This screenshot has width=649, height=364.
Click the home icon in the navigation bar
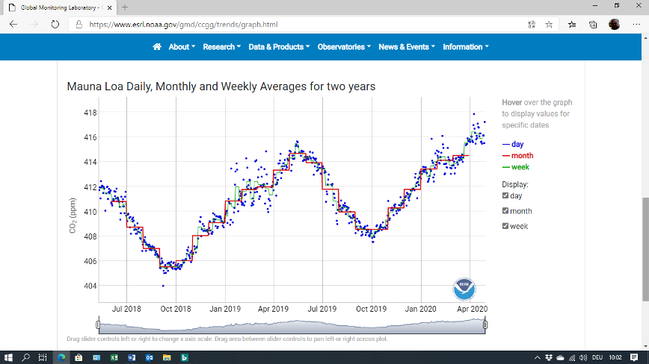point(157,47)
